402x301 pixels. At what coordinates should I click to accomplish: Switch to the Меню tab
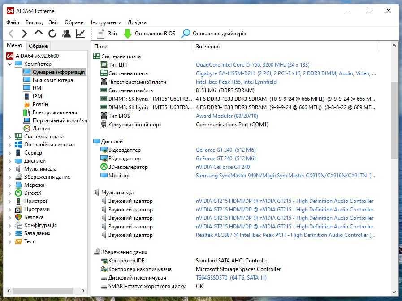coord(14,45)
